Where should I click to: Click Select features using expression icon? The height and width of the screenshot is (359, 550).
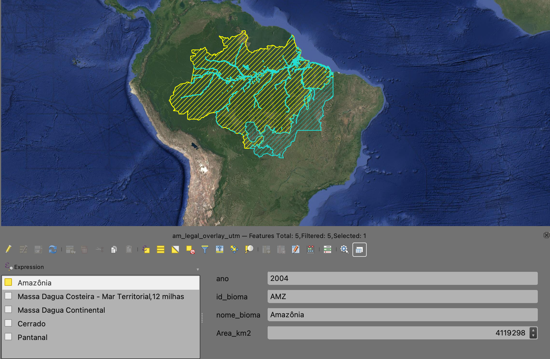146,249
